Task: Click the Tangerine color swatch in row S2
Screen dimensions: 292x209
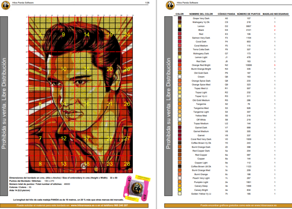Action: [x=179, y=104]
